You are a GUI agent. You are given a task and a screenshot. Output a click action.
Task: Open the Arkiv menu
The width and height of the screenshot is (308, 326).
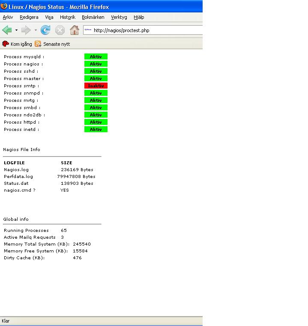pos(8,17)
